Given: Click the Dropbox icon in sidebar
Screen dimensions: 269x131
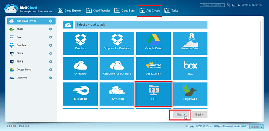Looking at the screenshot, I should click(x=12, y=45).
